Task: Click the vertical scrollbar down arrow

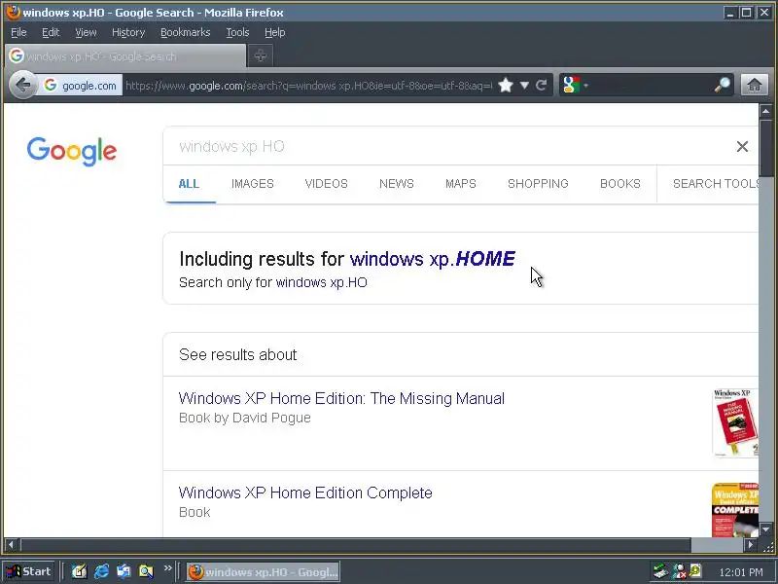Action: [x=765, y=529]
